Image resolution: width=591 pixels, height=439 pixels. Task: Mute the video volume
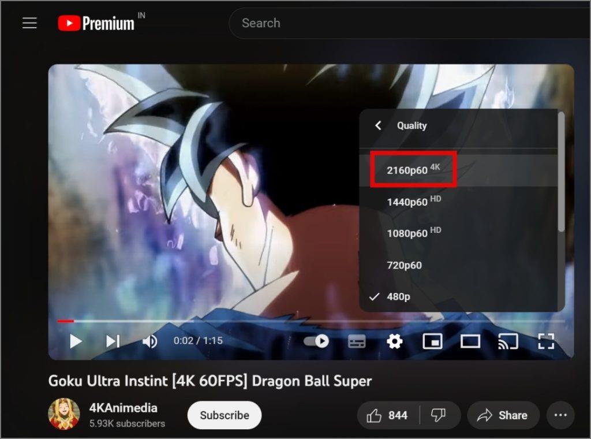[149, 342]
